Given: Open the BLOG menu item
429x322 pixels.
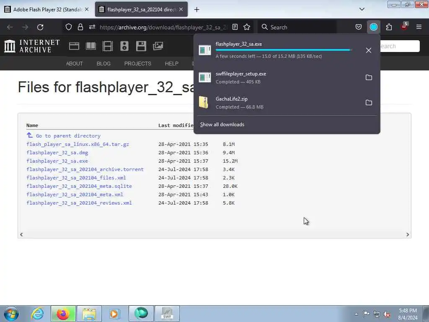Looking at the screenshot, I should point(103,64).
